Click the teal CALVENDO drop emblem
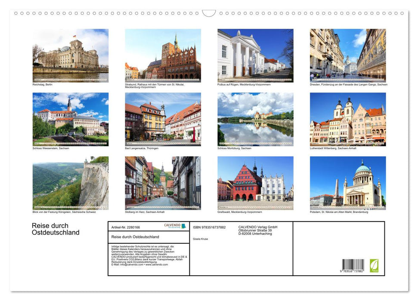Screen dimensions: 418x301 tap(185, 226)
